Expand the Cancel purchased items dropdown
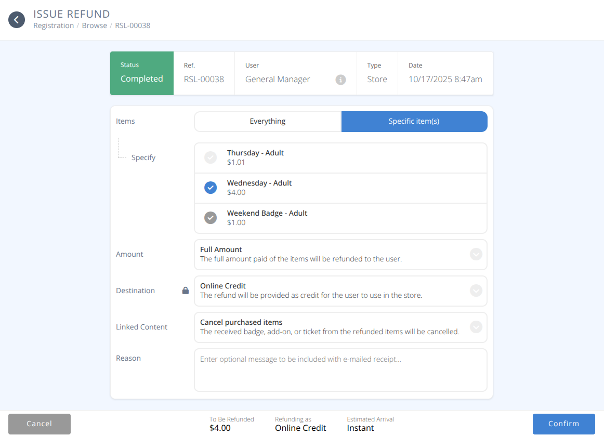This screenshot has width=604, height=435. [x=476, y=327]
